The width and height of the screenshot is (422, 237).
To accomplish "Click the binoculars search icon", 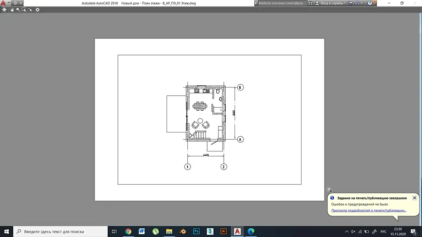I will point(310,3).
